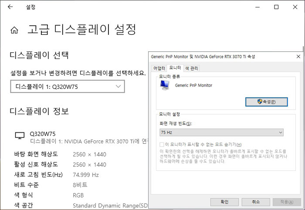This screenshot has height=210, width=305.
Task: Toggle 이 모니터가 표시할 수 없는 모드 숨기기 checkbox
Action: [x=162, y=144]
